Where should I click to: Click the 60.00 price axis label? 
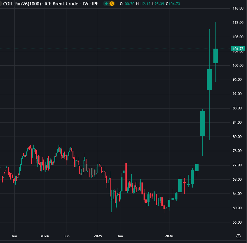click(x=237, y=208)
